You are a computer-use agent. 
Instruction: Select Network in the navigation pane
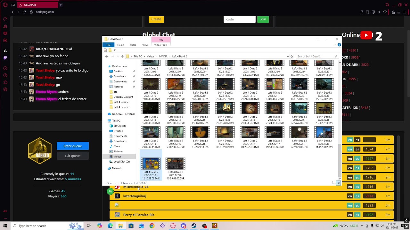click(x=117, y=168)
